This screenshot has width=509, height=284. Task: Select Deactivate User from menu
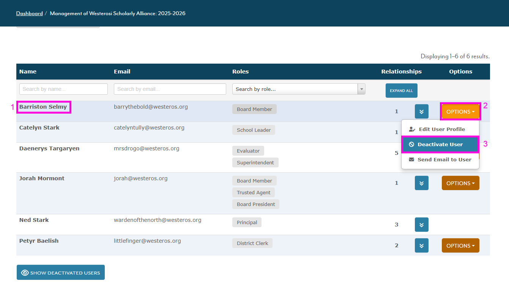tap(440, 144)
